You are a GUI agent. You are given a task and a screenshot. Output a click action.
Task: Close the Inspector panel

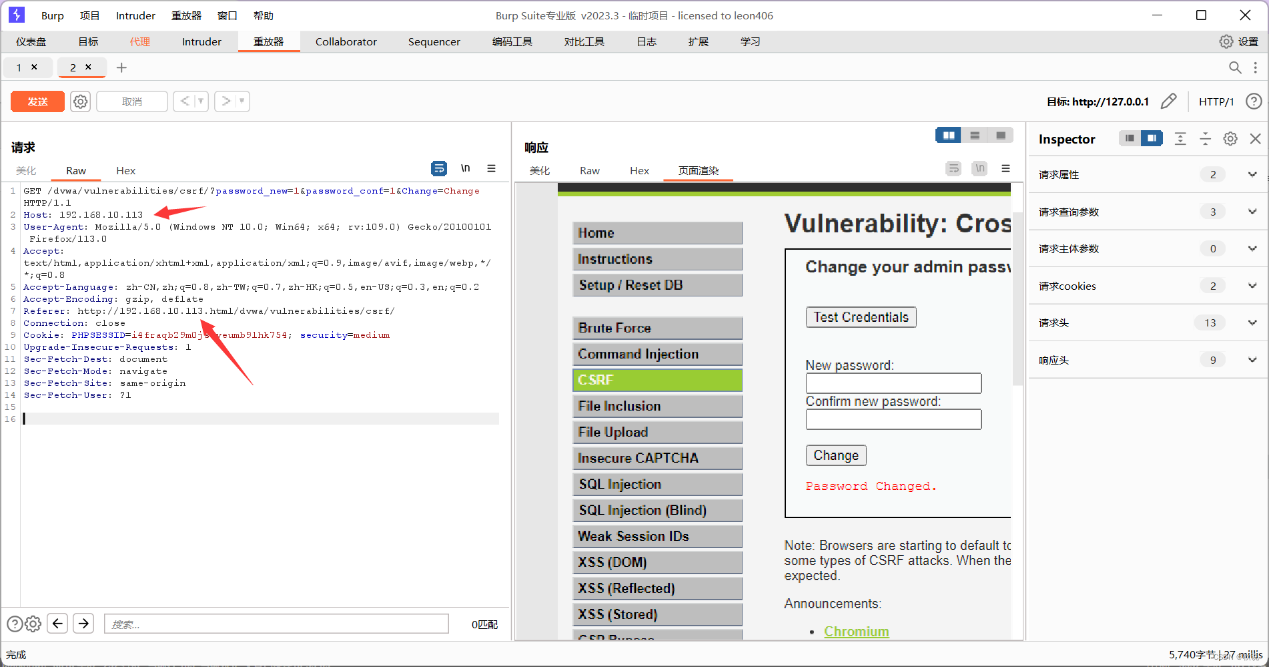pyautogui.click(x=1255, y=138)
